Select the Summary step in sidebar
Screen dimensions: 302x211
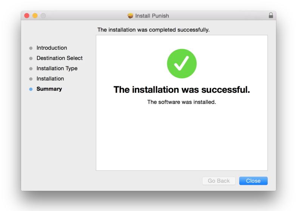tap(49, 89)
